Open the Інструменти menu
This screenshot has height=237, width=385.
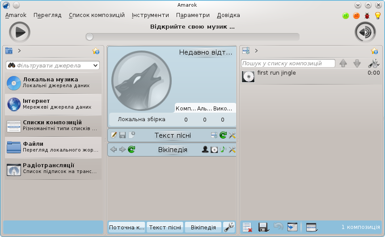(x=150, y=15)
